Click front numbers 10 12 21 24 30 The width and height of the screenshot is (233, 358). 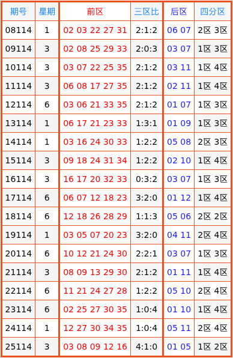tap(95, 253)
